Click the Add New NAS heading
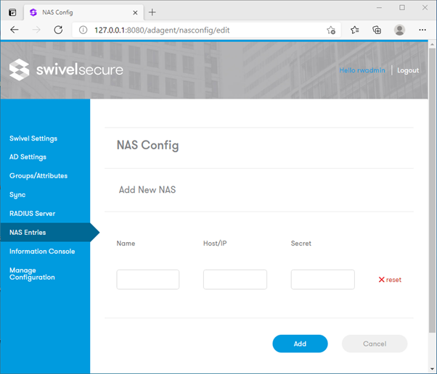 147,190
